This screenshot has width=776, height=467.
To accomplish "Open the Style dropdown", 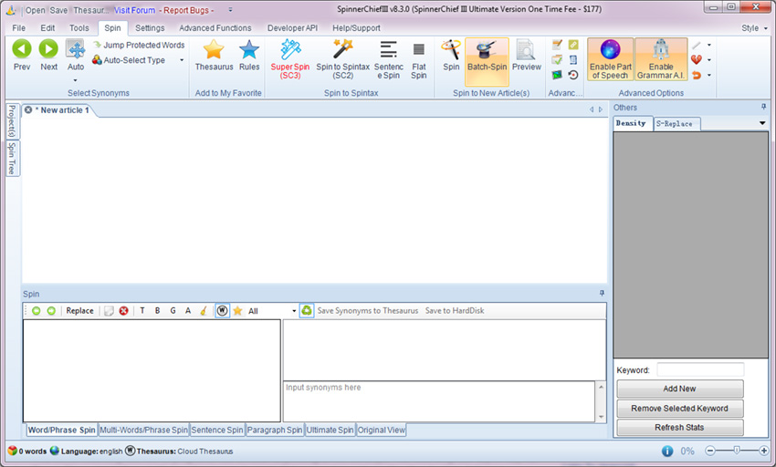I will click(754, 28).
